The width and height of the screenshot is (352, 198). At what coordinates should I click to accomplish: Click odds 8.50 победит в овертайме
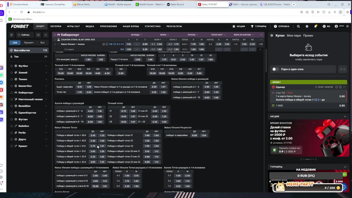pos(194,135)
